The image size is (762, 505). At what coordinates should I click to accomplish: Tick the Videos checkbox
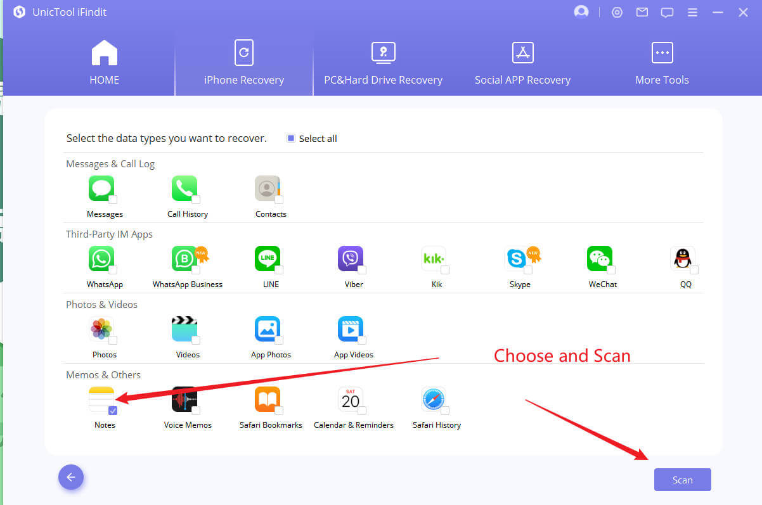(196, 340)
